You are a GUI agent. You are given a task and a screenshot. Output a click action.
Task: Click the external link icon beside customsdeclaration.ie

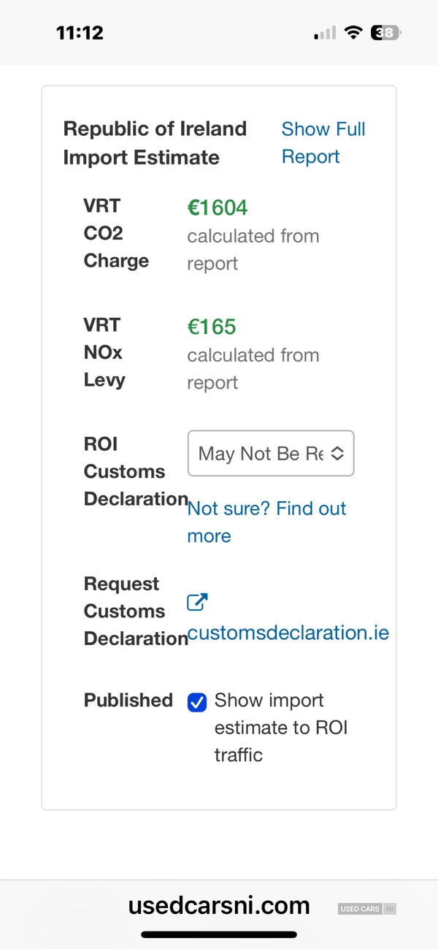click(x=197, y=603)
